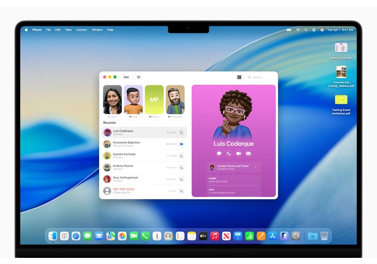The image size is (377, 264).
Task: Open Finder from the Dock
Action: coord(53,236)
